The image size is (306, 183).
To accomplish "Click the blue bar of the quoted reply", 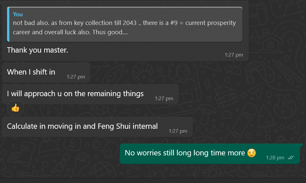I will click(8, 24).
